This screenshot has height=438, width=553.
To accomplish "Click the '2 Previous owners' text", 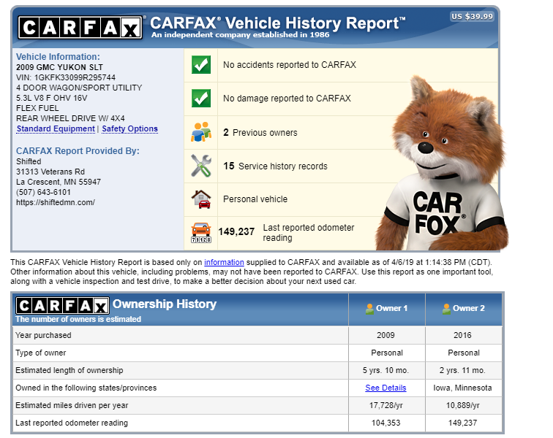I will [x=260, y=132].
